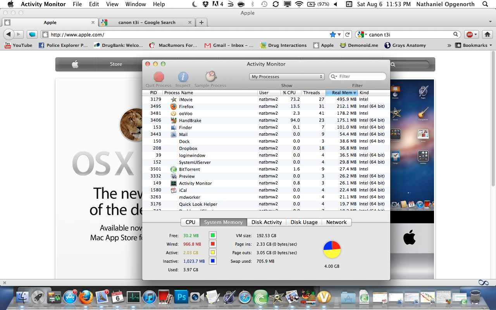Open the Window menu
496x310 pixels.
(136, 4)
